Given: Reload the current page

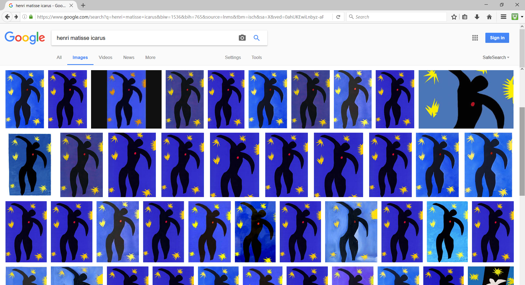Looking at the screenshot, I should (x=338, y=17).
